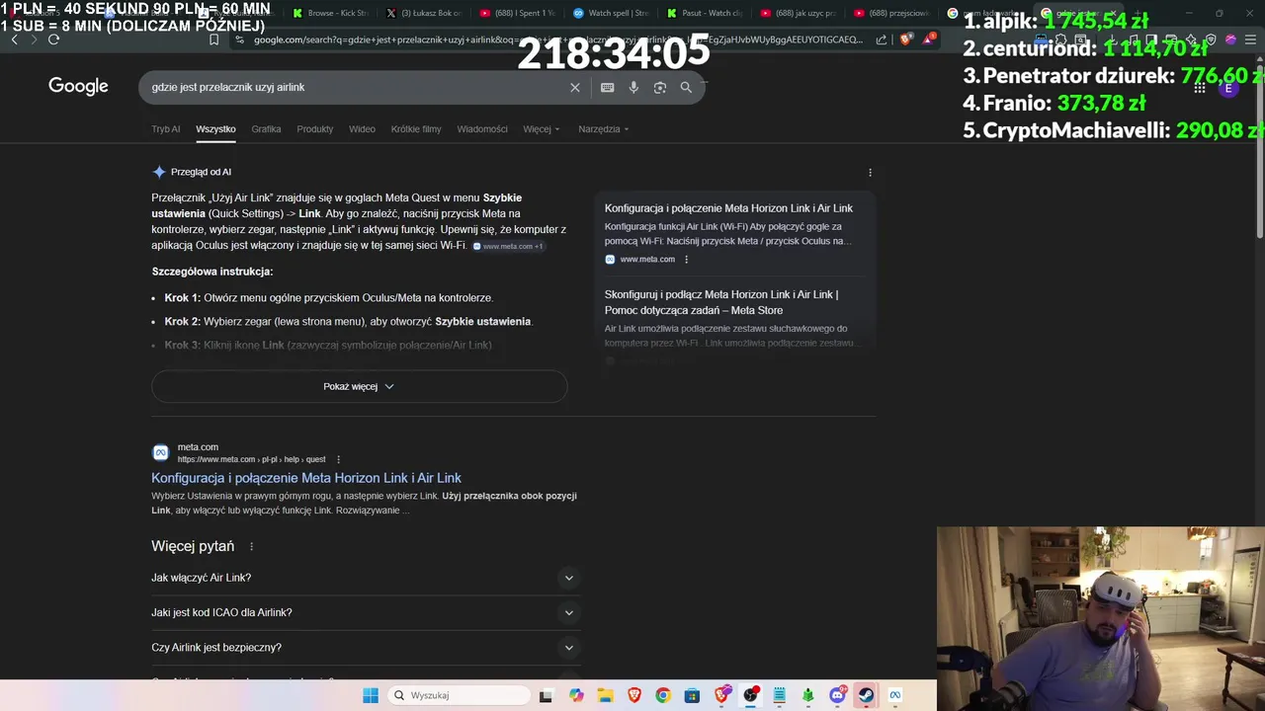Switch to OBS Studio in the taskbar

point(751,695)
